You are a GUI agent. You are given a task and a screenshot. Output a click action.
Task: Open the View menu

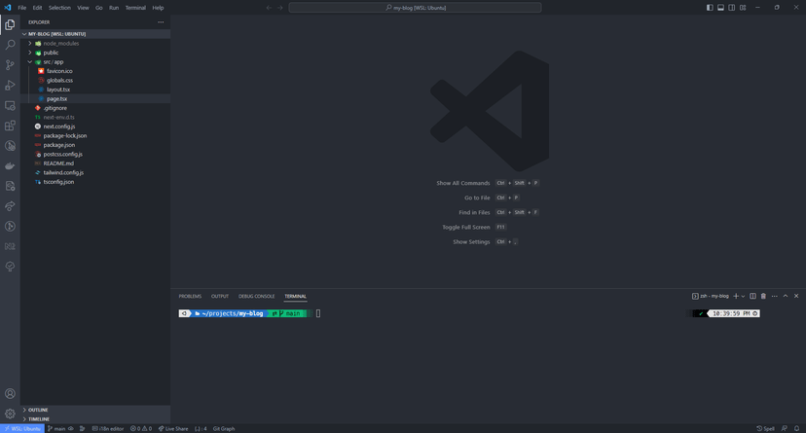(x=83, y=8)
